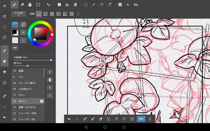The height and width of the screenshot is (131, 210).
Task: Open the hamburger main menu
Action: click(4, 6)
